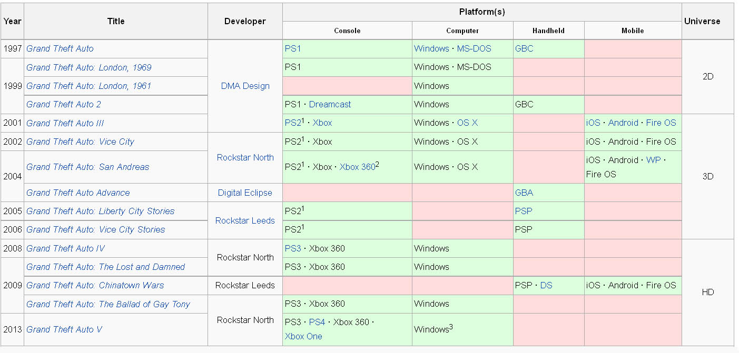Click the blue OS X link for GTA III
The width and height of the screenshot is (739, 353).
point(467,123)
